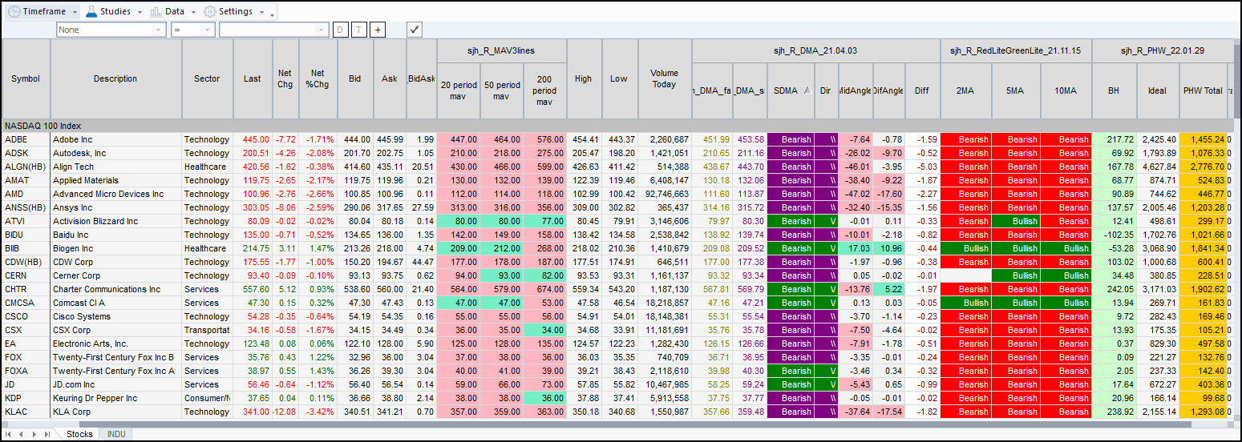Image resolution: width=1242 pixels, height=442 pixels.
Task: Select Last price 557.60 for CHTR
Action: [253, 289]
